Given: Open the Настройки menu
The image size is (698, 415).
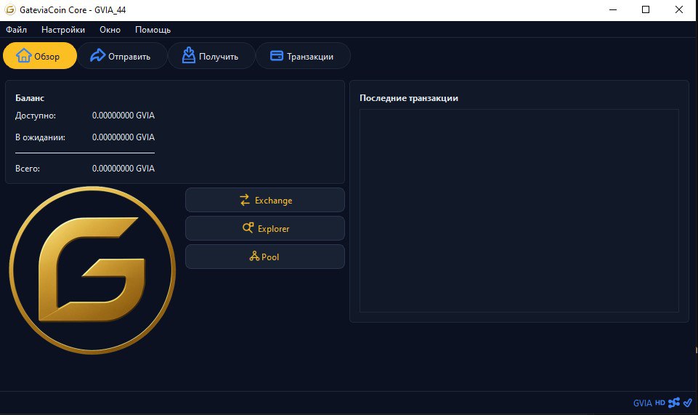Looking at the screenshot, I should [x=63, y=30].
